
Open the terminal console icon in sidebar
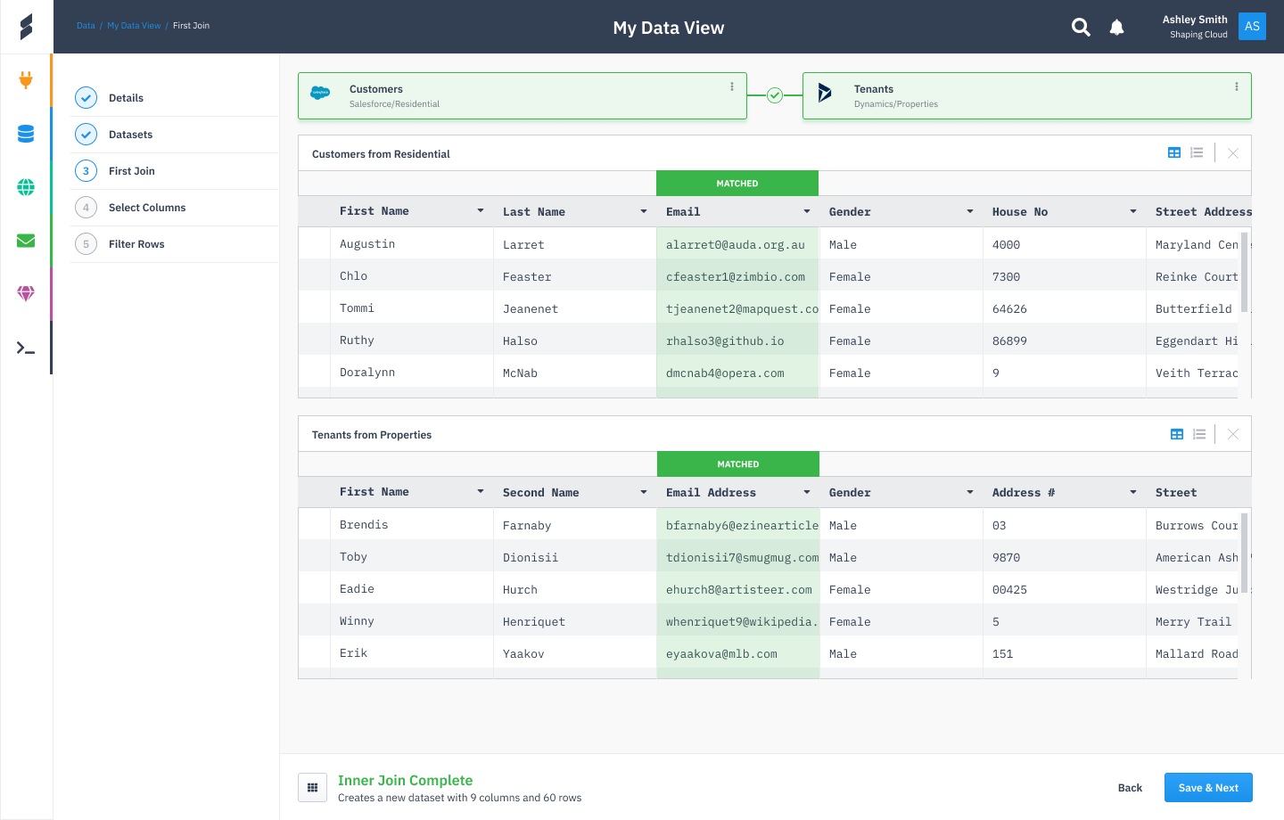(26, 348)
